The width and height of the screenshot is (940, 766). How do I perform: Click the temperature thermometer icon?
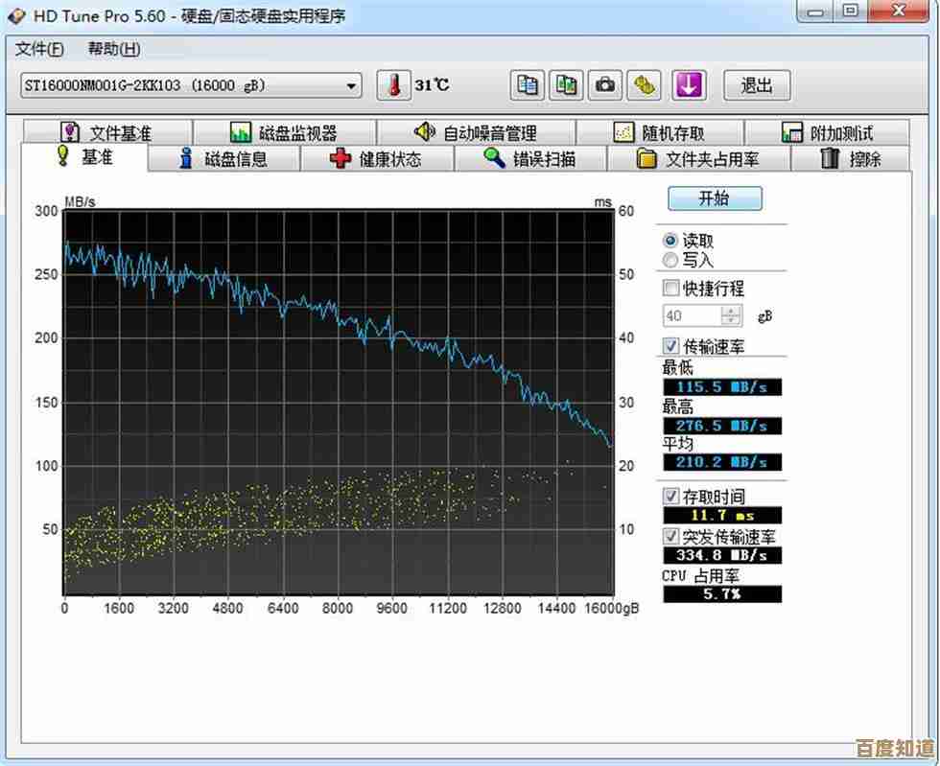[x=392, y=84]
